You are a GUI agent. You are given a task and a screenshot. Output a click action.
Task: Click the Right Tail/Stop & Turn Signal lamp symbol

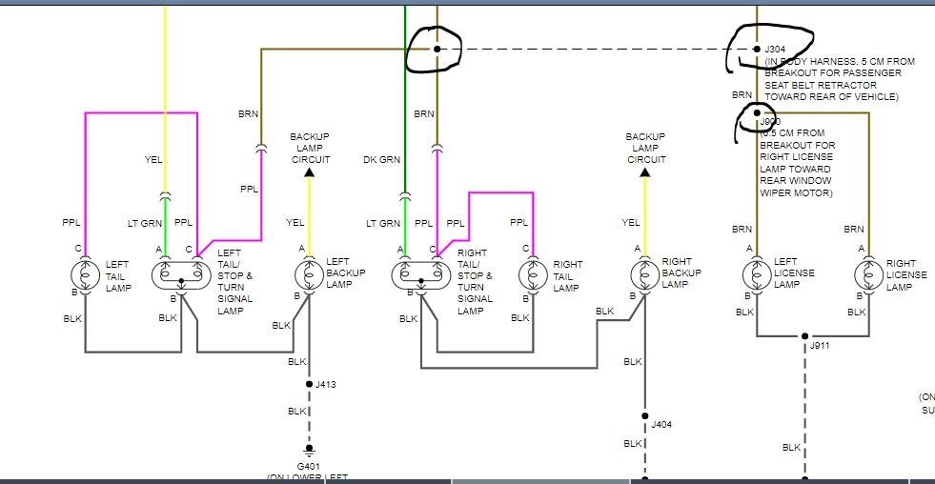coord(421,275)
